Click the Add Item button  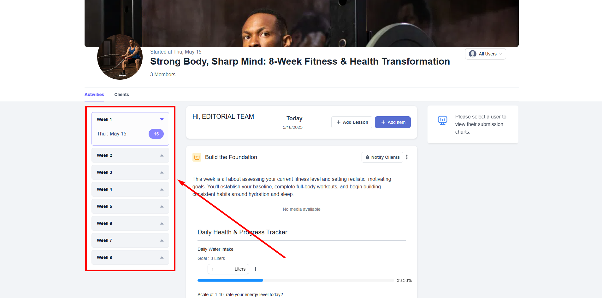393,122
